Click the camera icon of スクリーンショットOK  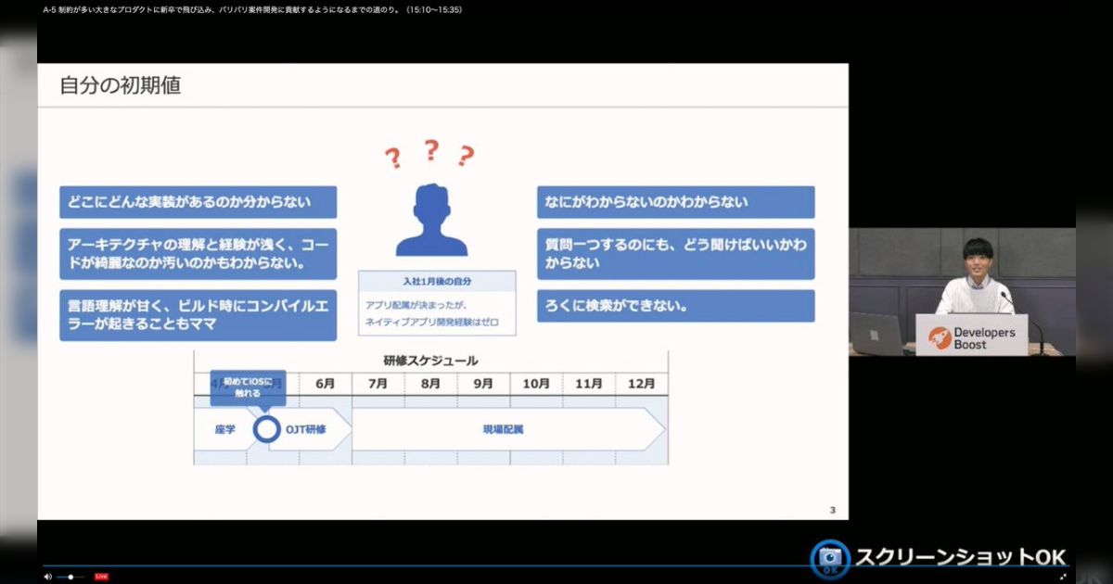[x=830, y=558]
